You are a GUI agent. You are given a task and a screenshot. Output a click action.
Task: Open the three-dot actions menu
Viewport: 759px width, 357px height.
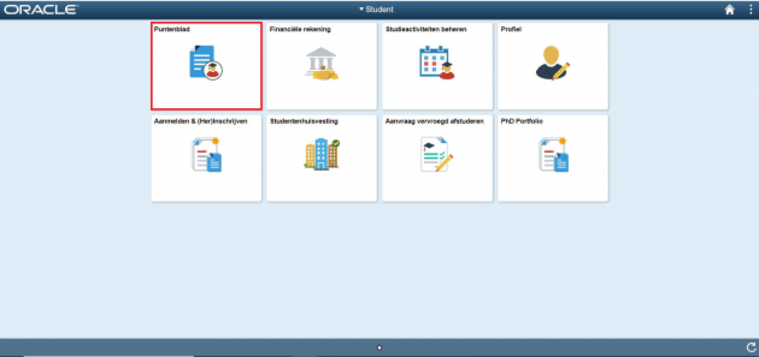[x=750, y=10]
